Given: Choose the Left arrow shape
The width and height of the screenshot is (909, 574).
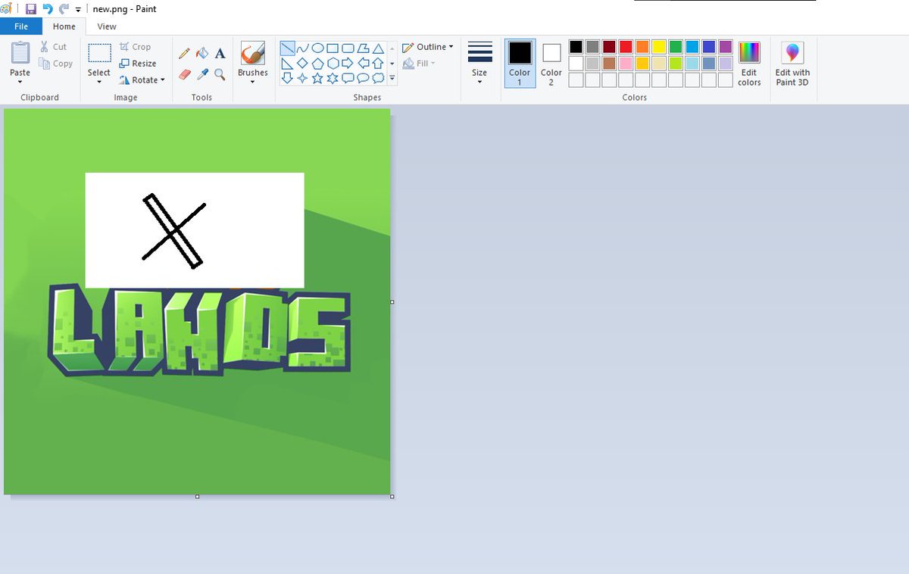Looking at the screenshot, I should 363,64.
